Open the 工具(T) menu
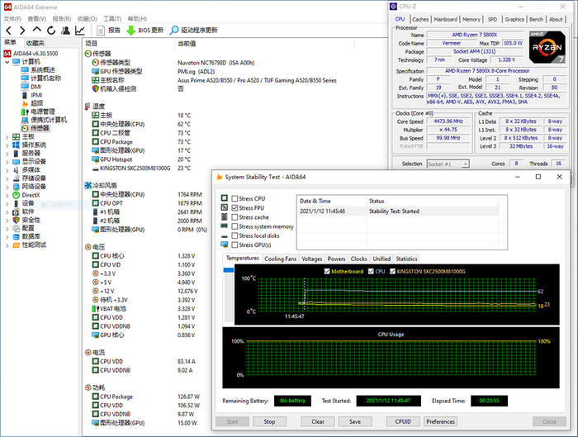 112,18
